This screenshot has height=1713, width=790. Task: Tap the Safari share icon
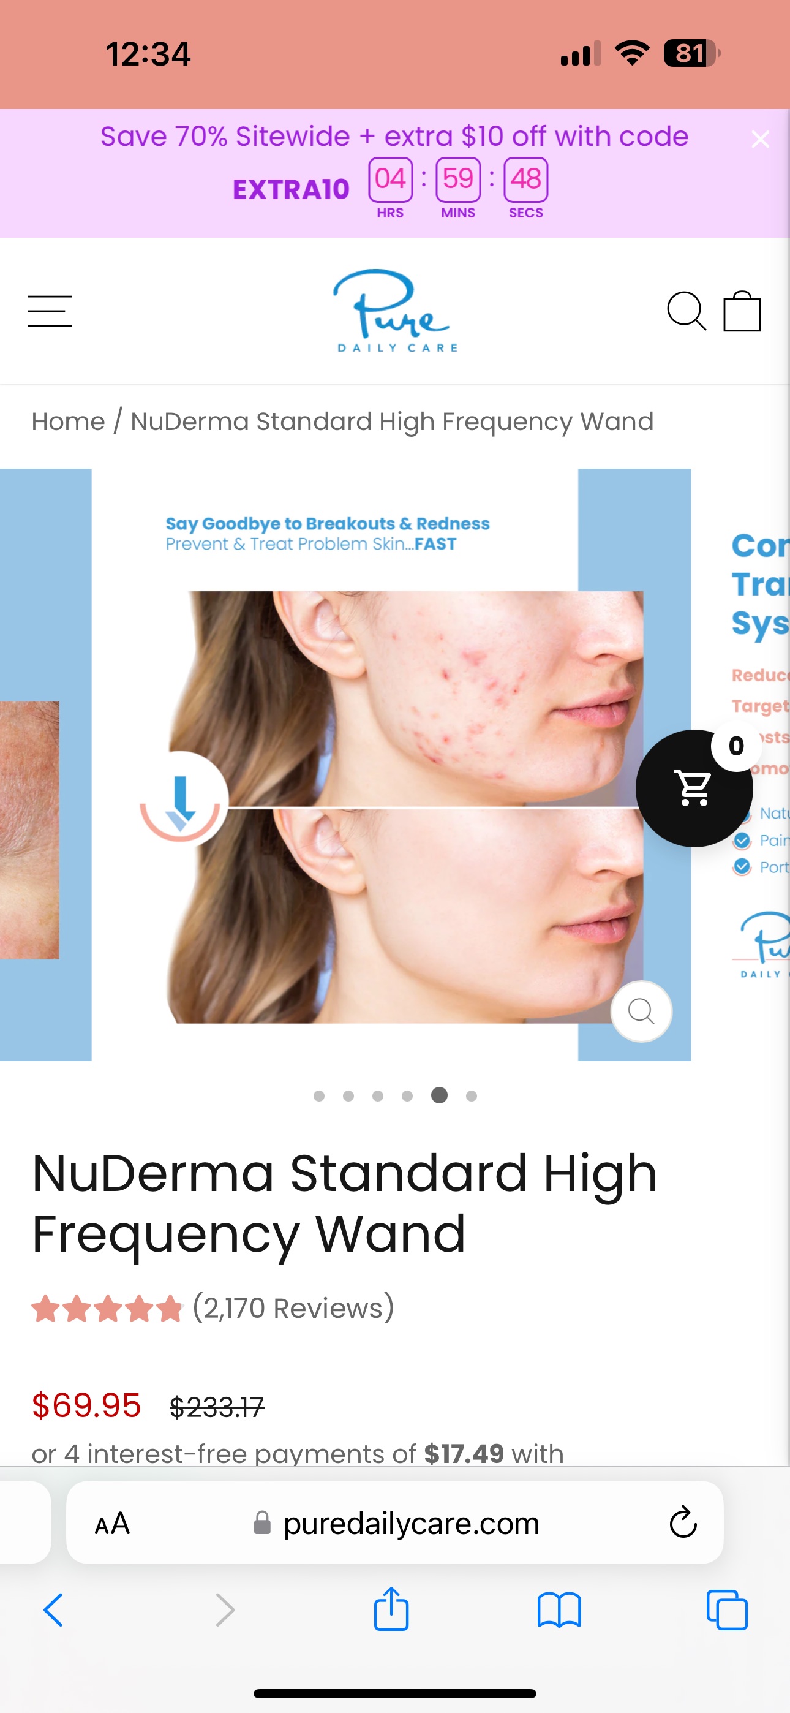click(x=391, y=1609)
